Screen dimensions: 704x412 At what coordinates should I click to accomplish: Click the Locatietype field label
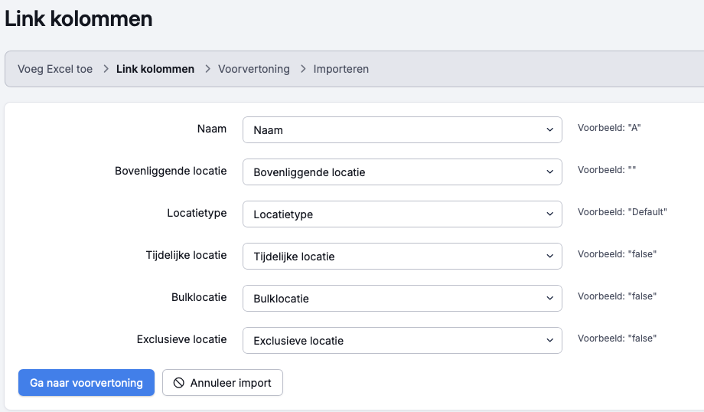point(197,213)
